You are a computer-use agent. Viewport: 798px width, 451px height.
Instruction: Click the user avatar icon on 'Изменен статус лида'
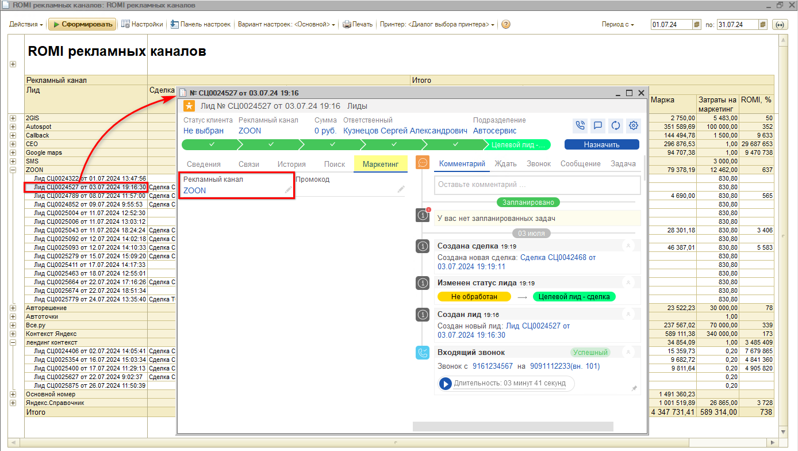[630, 282]
